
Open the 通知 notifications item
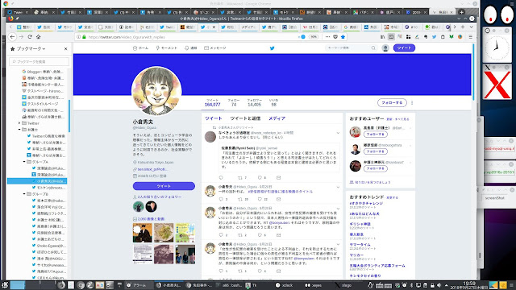click(x=191, y=48)
